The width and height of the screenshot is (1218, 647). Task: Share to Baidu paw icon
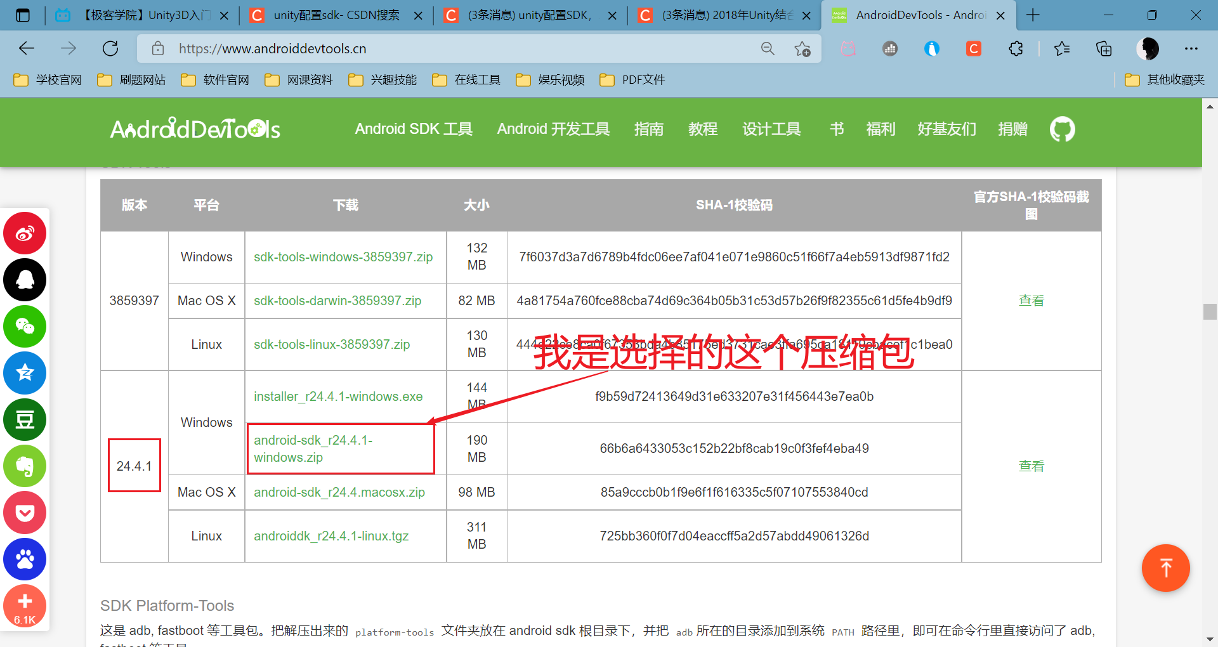(25, 559)
